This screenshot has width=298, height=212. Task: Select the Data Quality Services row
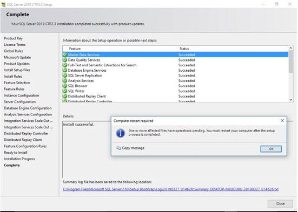[175, 60]
